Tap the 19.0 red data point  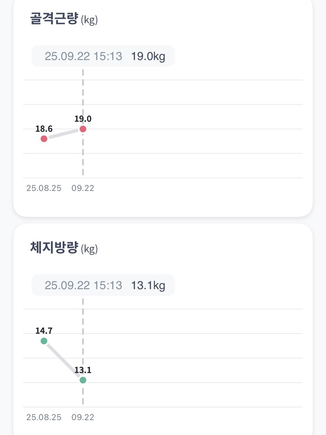point(83,129)
